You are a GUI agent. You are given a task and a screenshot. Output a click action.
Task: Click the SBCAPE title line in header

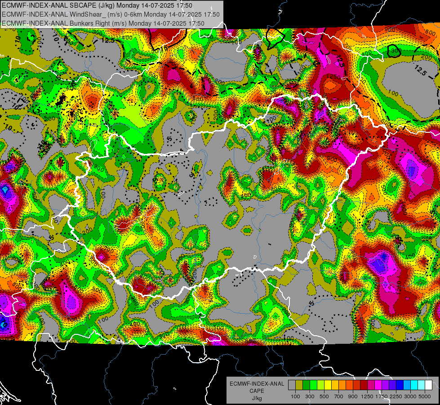click(x=97, y=5)
